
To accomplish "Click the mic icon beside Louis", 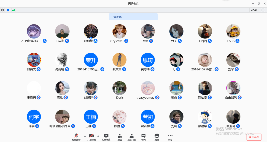I will point(237,41).
